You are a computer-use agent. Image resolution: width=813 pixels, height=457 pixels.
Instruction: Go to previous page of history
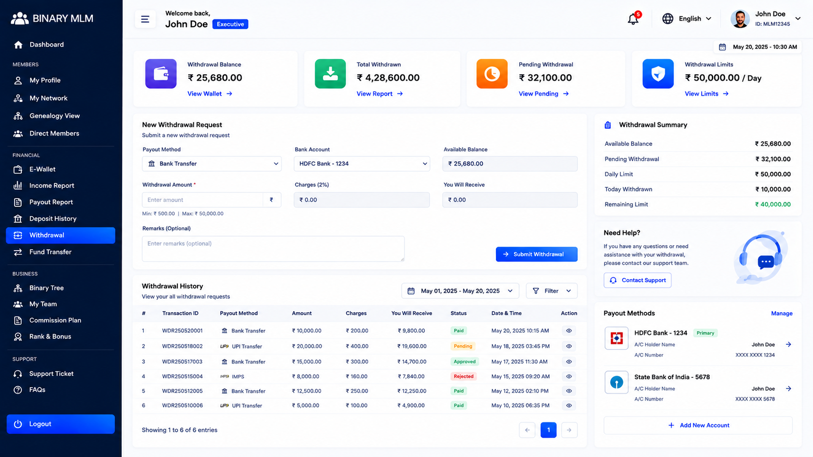click(527, 430)
